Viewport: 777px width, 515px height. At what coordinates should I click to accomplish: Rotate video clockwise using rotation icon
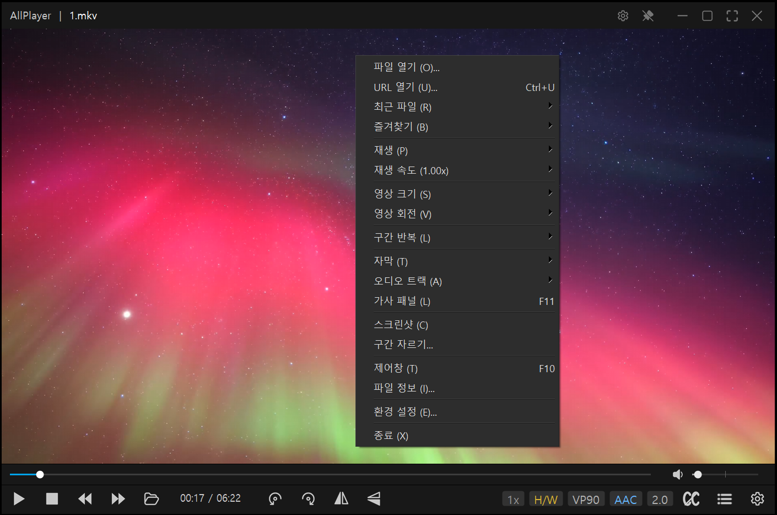(308, 499)
